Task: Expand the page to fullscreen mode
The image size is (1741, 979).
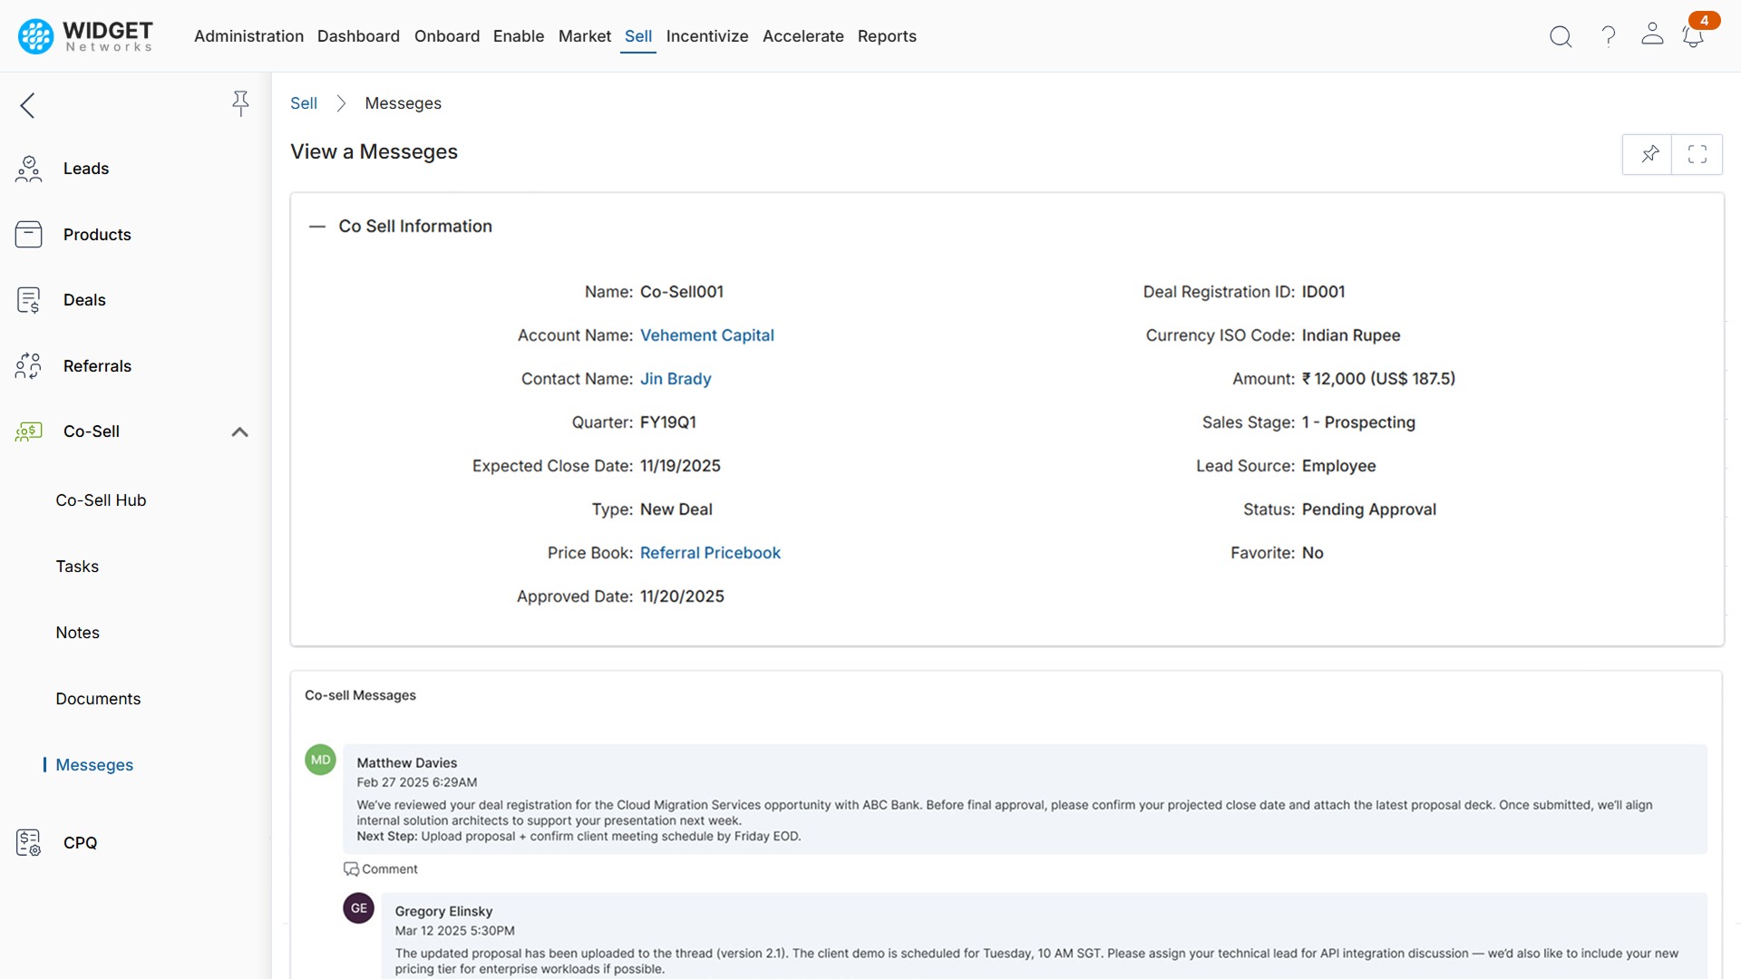Action: tap(1697, 154)
